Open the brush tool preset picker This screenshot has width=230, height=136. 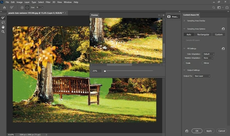12,7
